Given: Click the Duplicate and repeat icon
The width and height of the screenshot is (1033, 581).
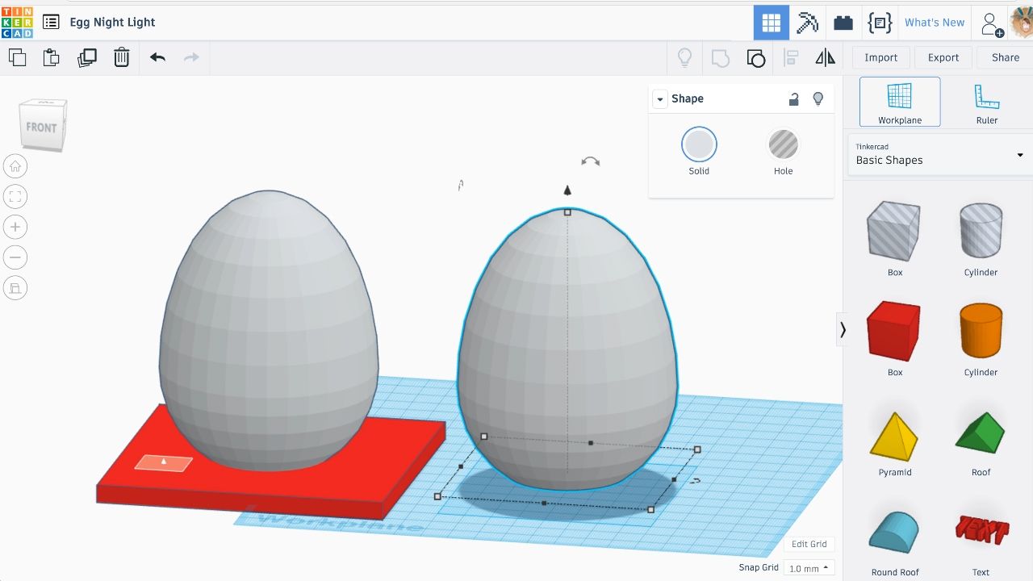Looking at the screenshot, I should point(86,57).
